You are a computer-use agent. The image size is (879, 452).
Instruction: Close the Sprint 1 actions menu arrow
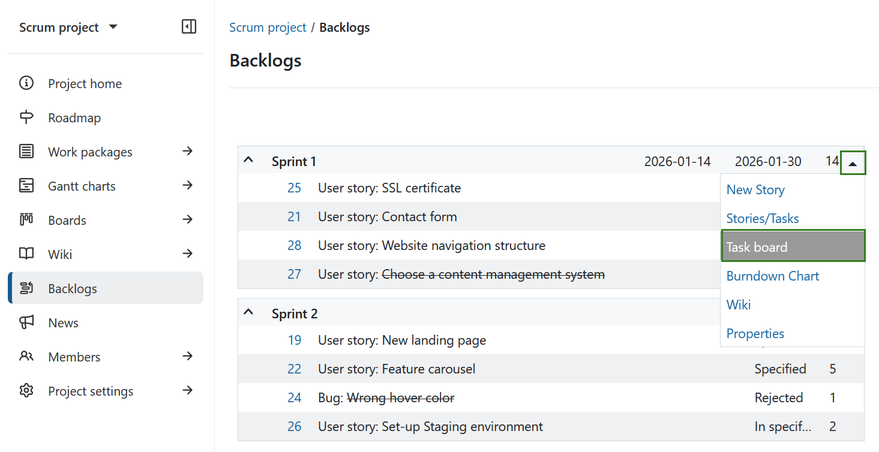point(853,162)
